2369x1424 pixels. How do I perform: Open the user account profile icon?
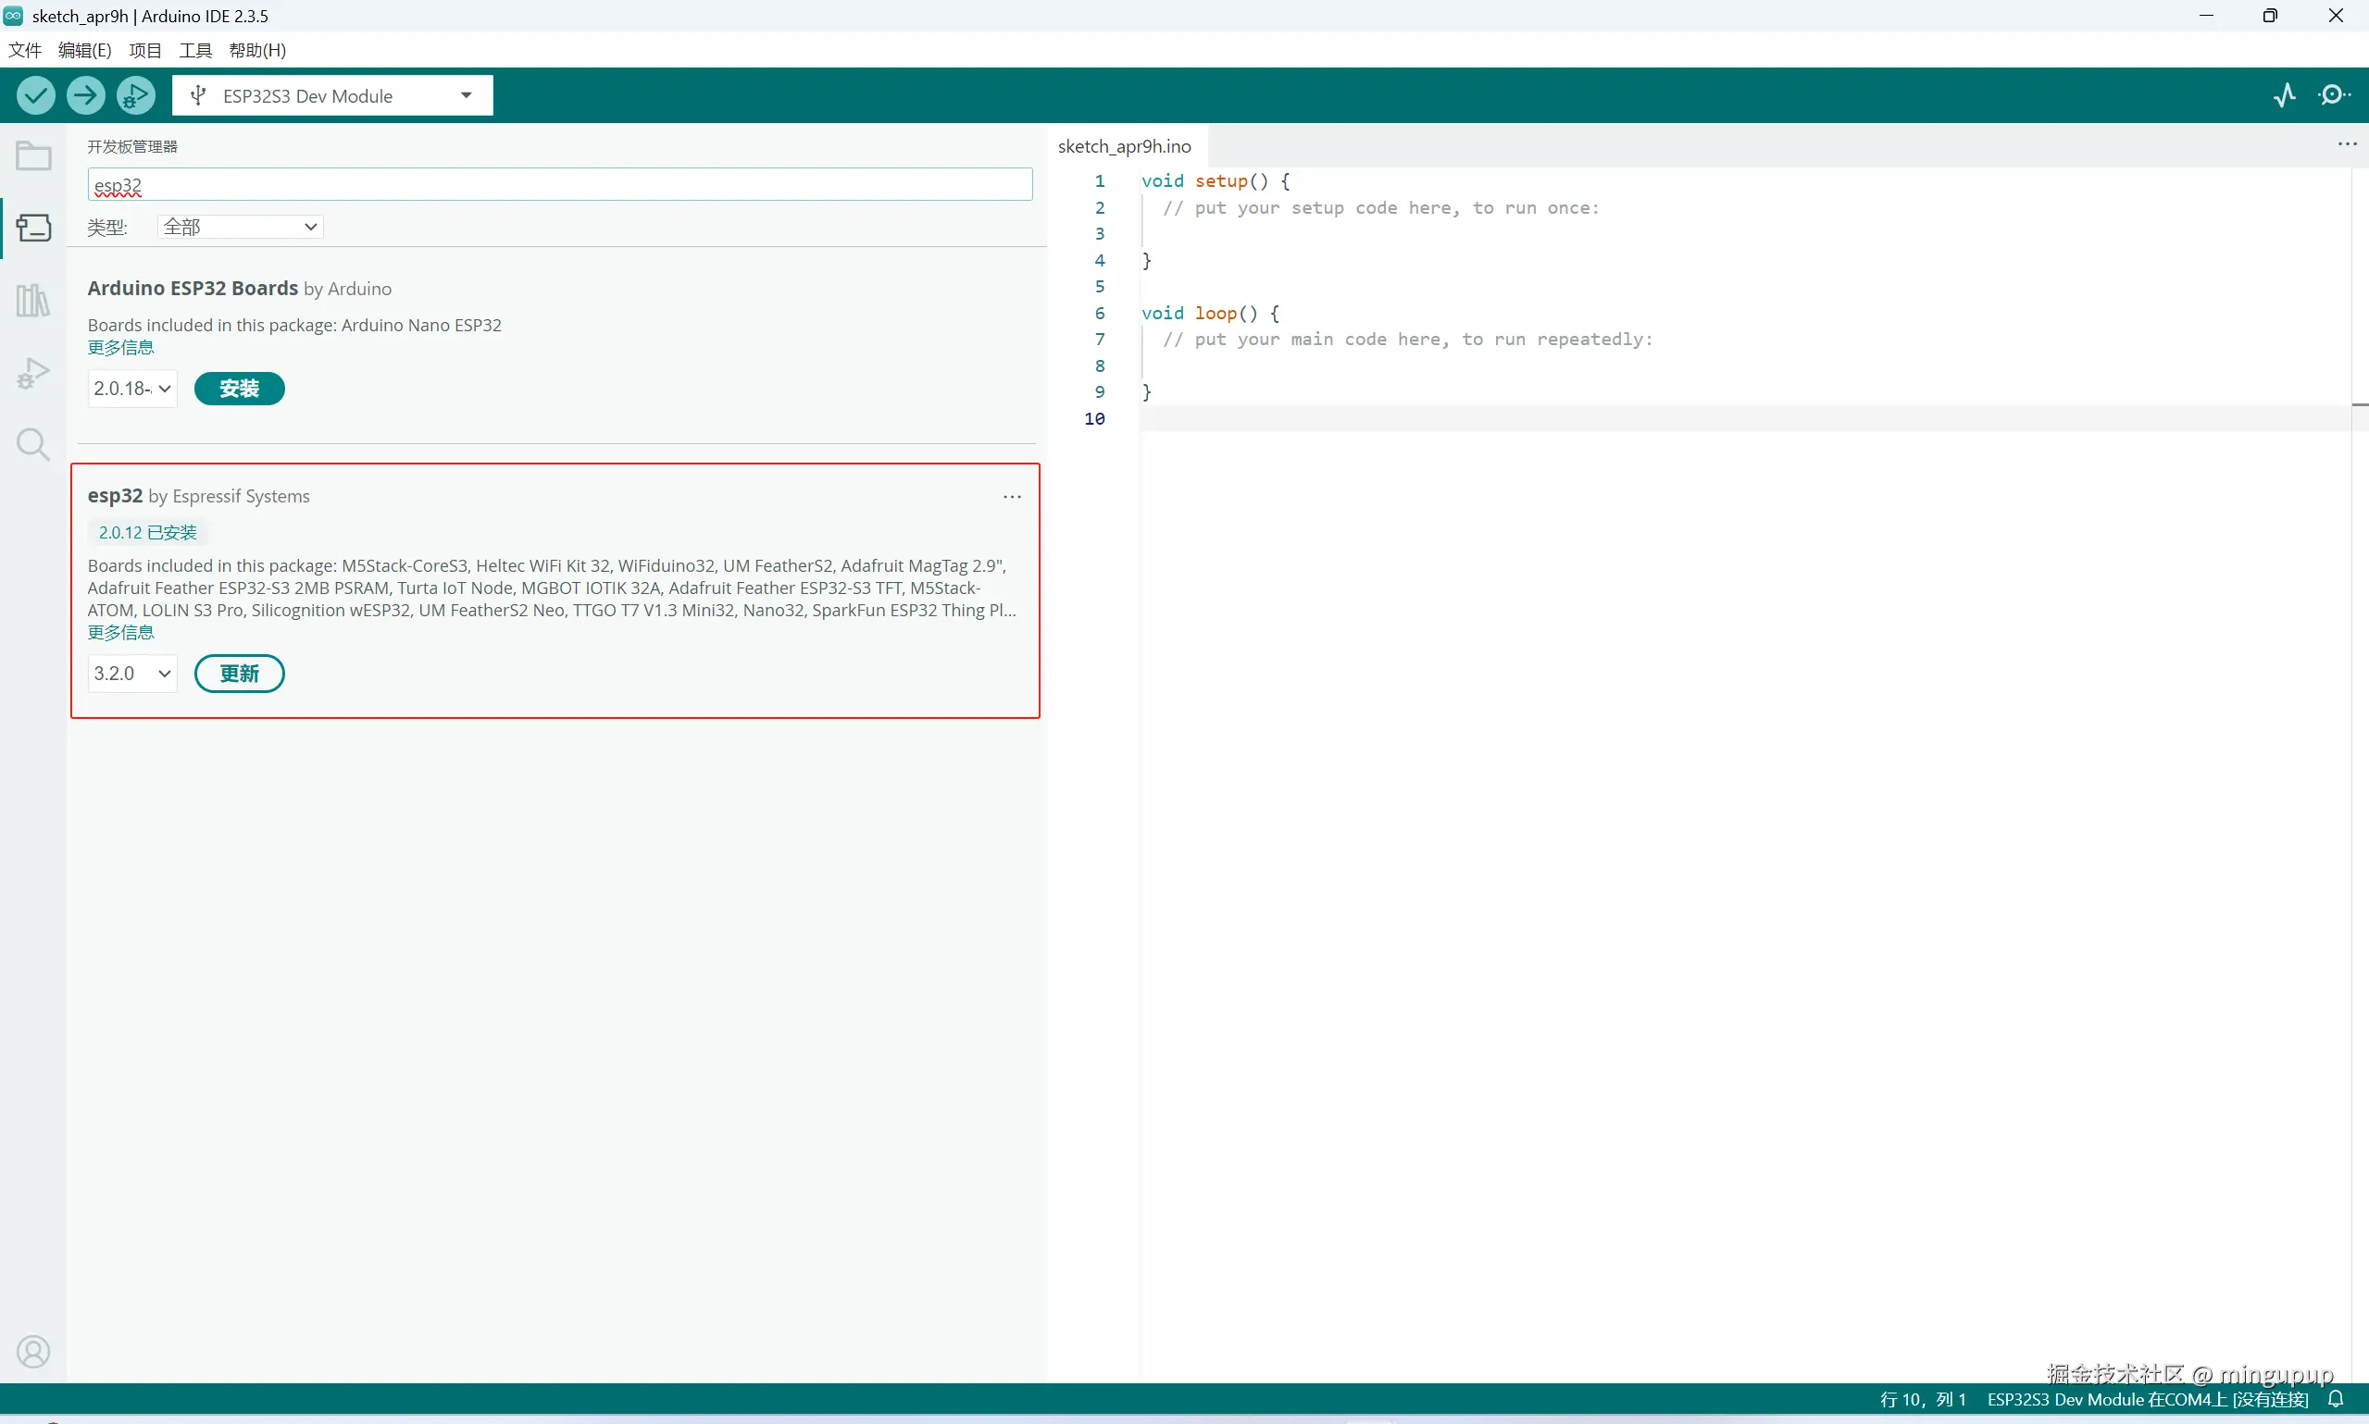pyautogui.click(x=33, y=1351)
